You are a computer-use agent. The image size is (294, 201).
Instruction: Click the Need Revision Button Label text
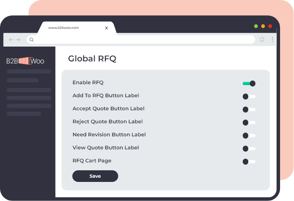(x=109, y=134)
